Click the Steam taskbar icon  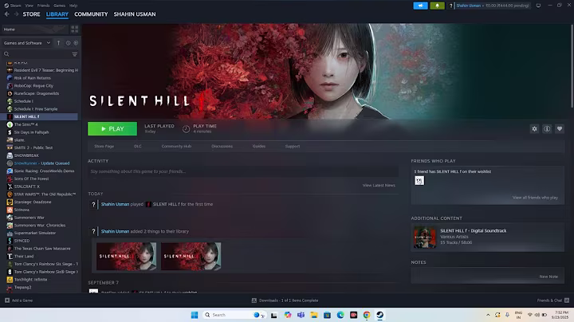click(380, 315)
